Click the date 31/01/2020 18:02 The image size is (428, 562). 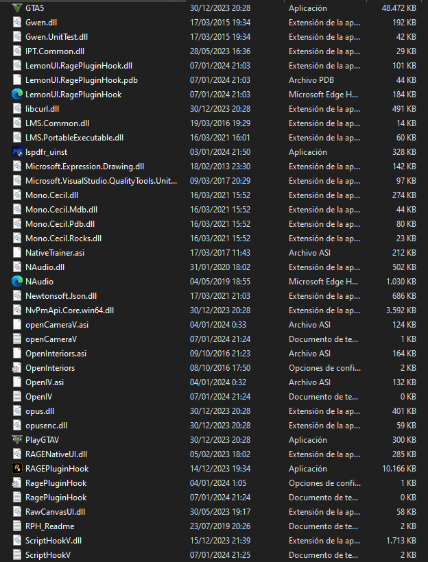coord(220,267)
